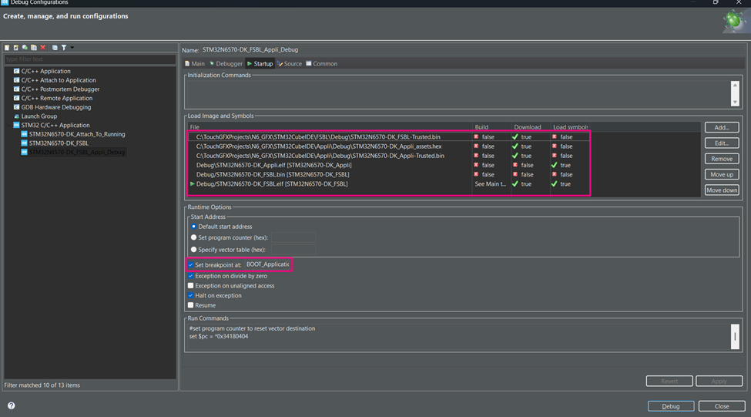Image resolution: width=751 pixels, height=417 pixels.
Task: Collapse the STM32 C/C++ Application tree node
Action: point(9,125)
